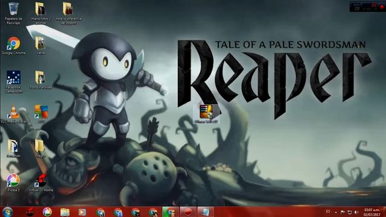Select the 'Fotos Perdidas' folder
386x217 pixels.
40,80
